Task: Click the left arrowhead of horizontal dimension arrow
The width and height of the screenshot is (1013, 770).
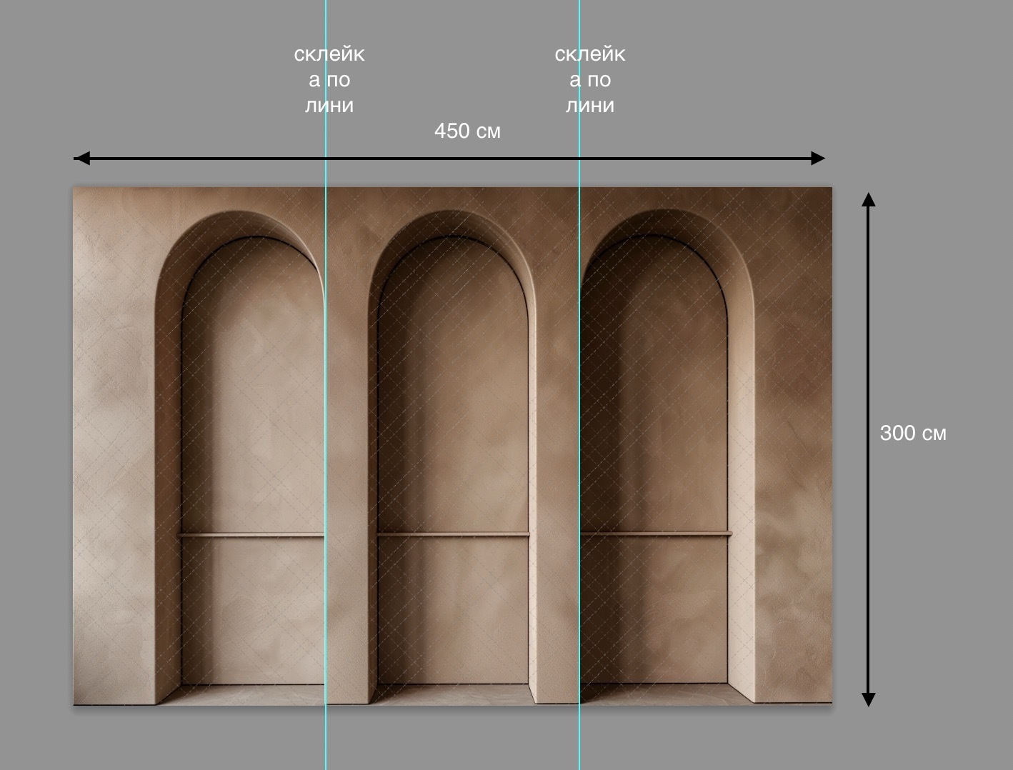Action: pos(81,158)
